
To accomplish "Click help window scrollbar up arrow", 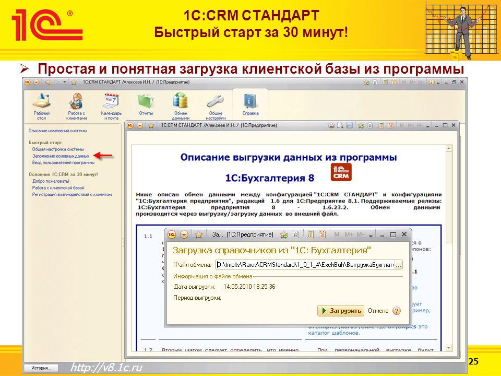I will click(x=449, y=148).
